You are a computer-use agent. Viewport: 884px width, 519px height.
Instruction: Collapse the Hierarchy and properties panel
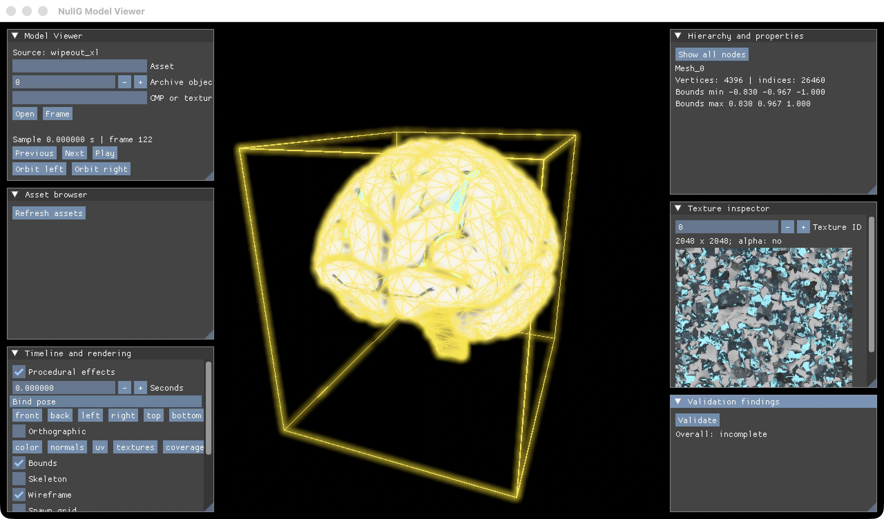coord(678,36)
